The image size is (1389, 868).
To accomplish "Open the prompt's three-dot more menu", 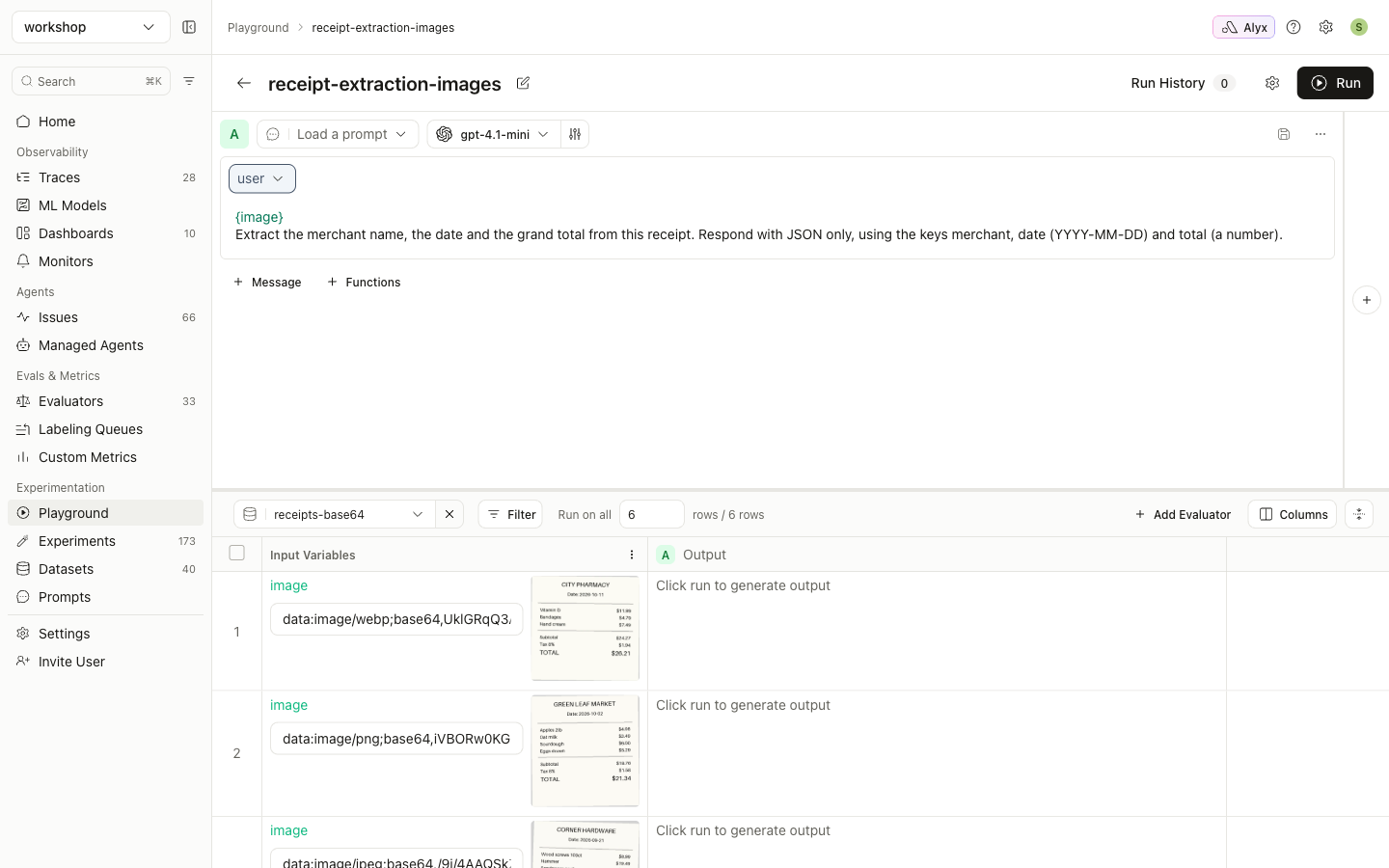I will pyautogui.click(x=1321, y=134).
